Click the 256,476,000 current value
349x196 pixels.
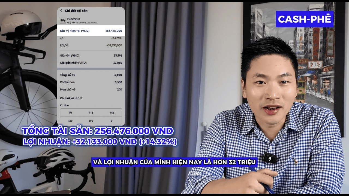(114, 31)
